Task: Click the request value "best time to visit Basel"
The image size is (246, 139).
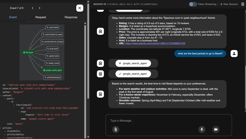Action: pos(53,115)
